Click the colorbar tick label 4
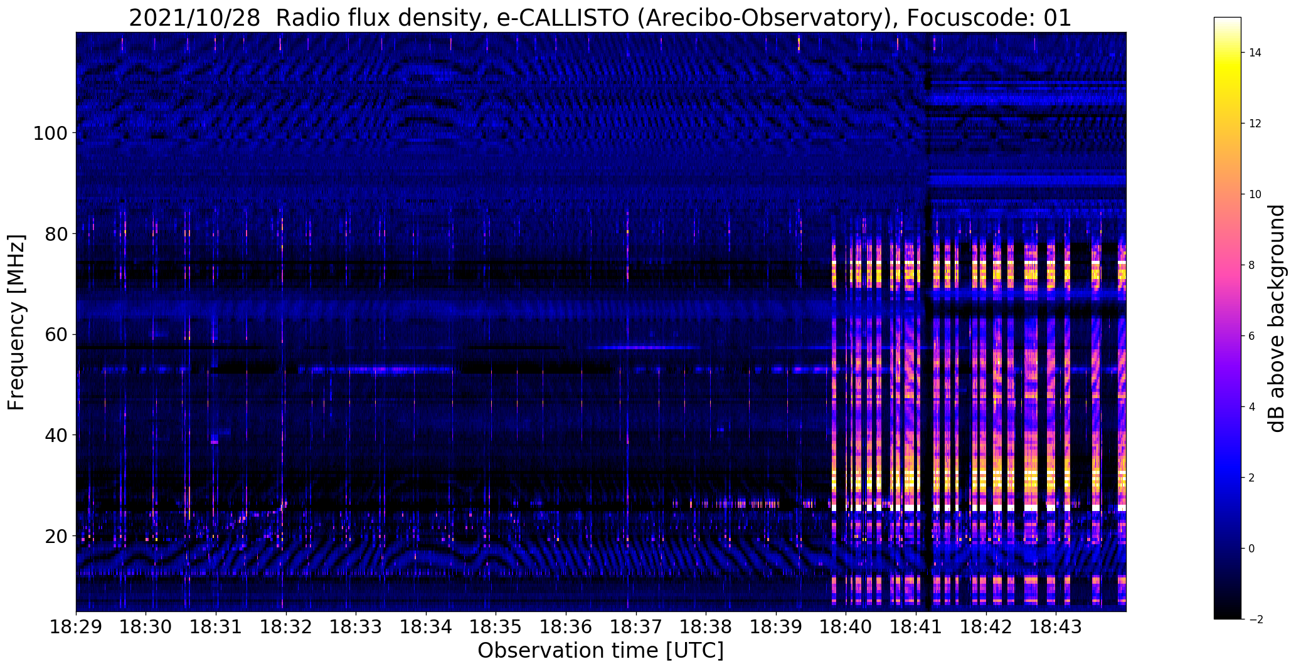Image resolution: width=1296 pixels, height=669 pixels. click(1252, 407)
